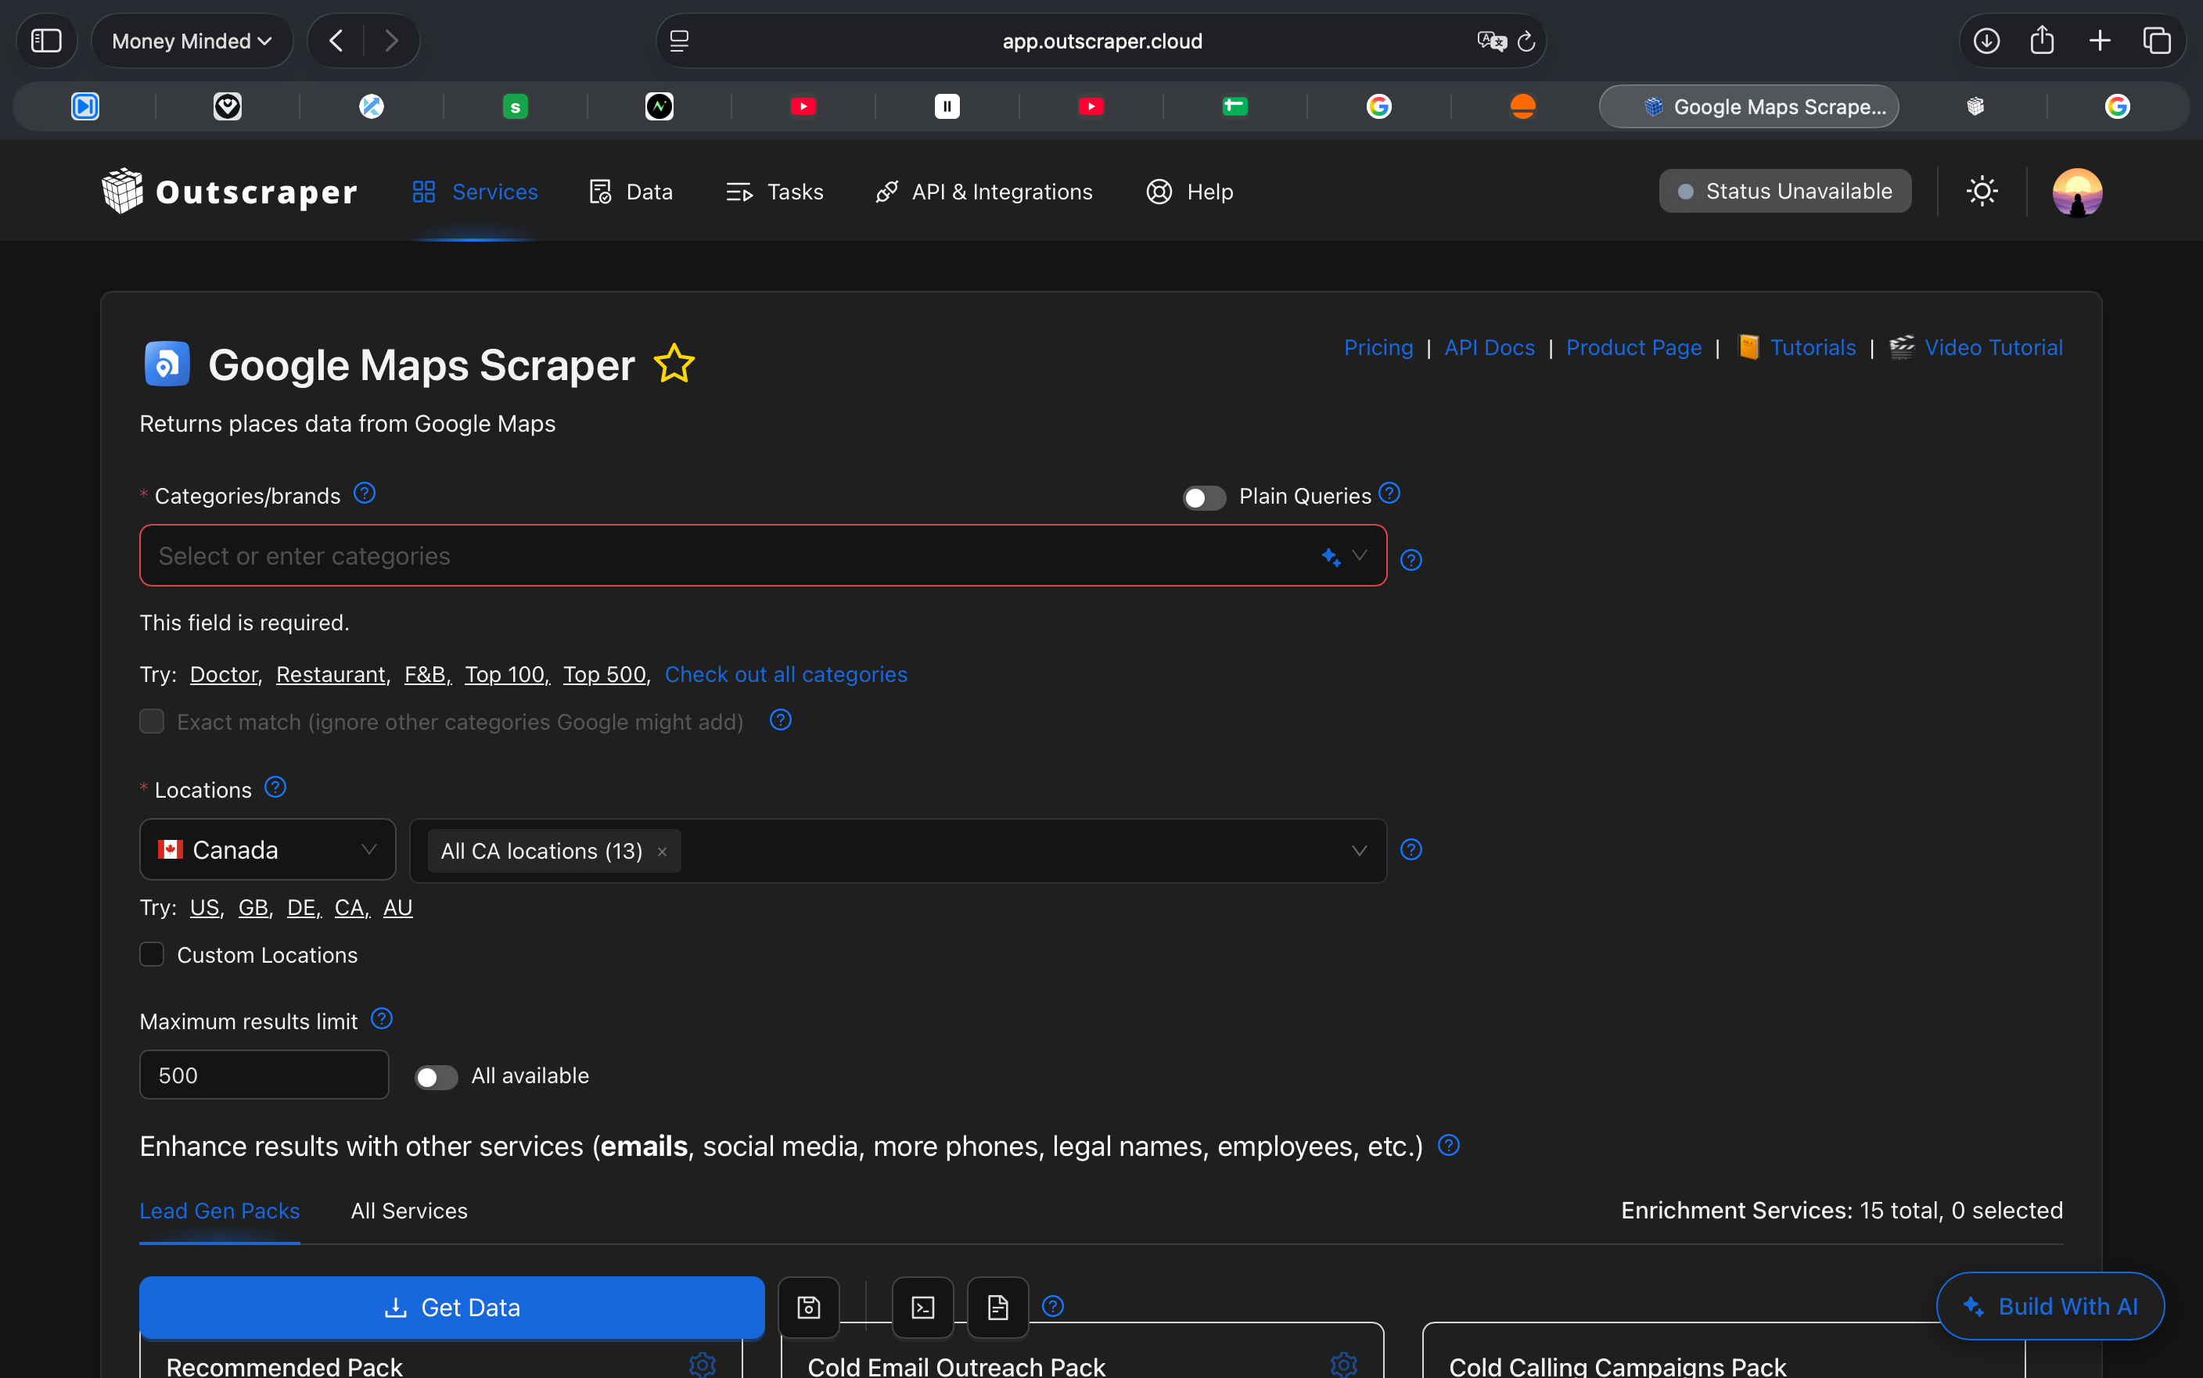Open the Money Minded tab group dropdown
The height and width of the screenshot is (1378, 2203).
coord(192,41)
